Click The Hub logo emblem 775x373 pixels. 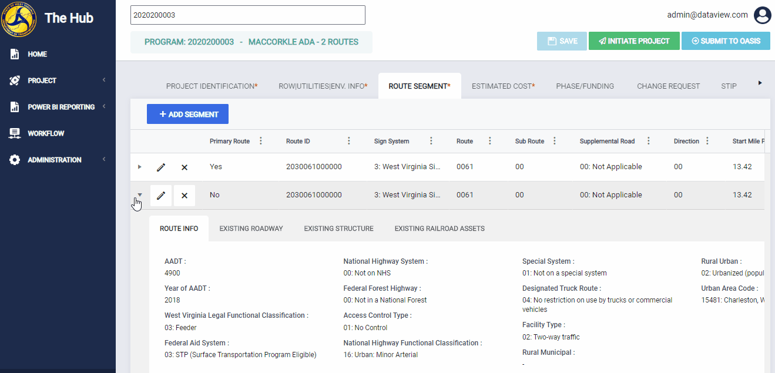coord(19,19)
